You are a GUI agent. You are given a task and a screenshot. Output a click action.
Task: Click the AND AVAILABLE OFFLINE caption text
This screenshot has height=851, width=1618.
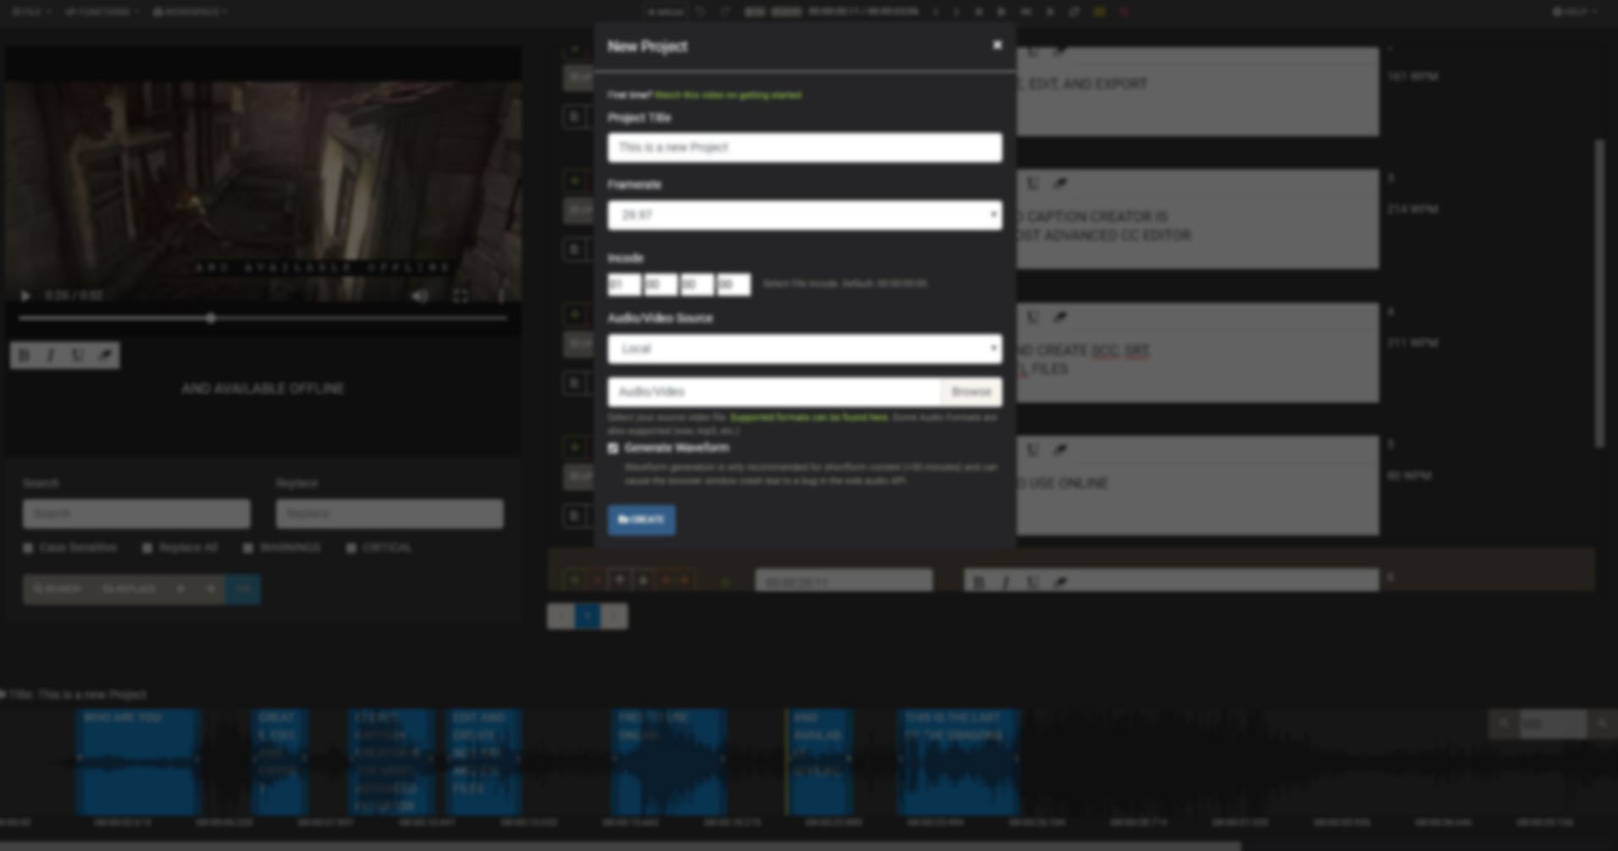(x=262, y=388)
